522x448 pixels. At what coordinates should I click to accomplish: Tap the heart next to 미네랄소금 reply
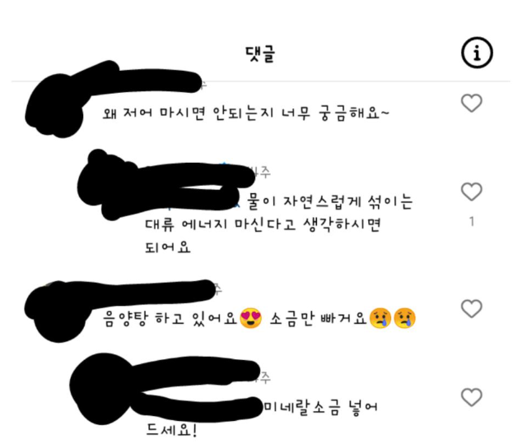(472, 397)
